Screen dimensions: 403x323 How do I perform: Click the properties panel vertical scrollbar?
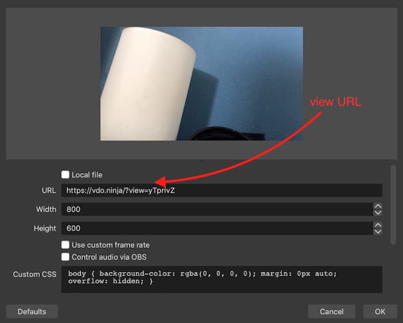[x=393, y=205]
